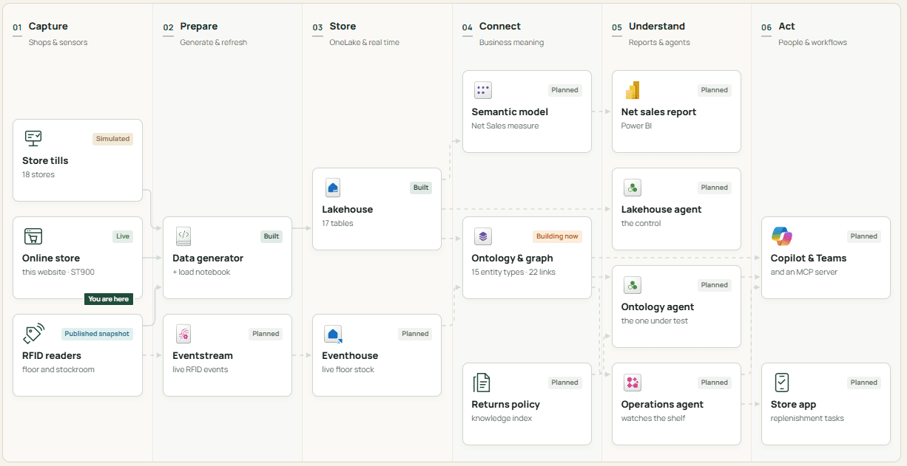The image size is (907, 466).
Task: Open the Eventhouse card title
Action: pos(350,356)
